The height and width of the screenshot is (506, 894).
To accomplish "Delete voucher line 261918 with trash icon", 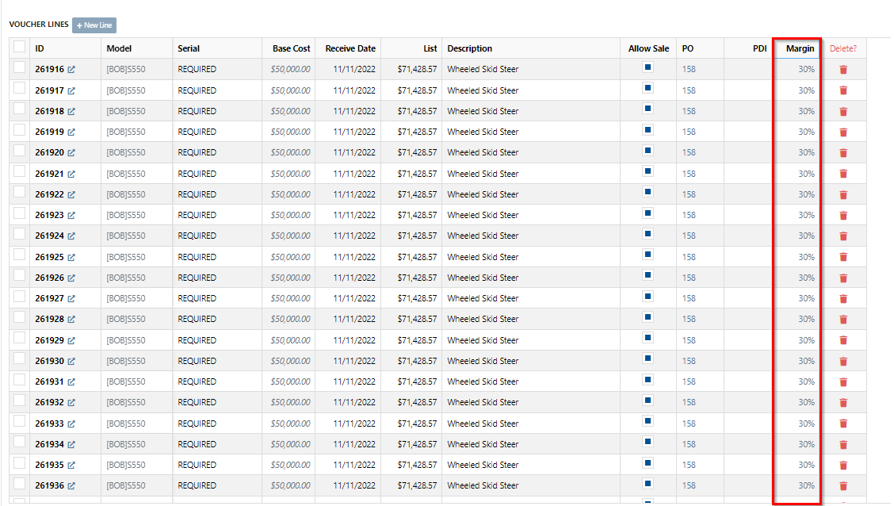I will pos(843,111).
